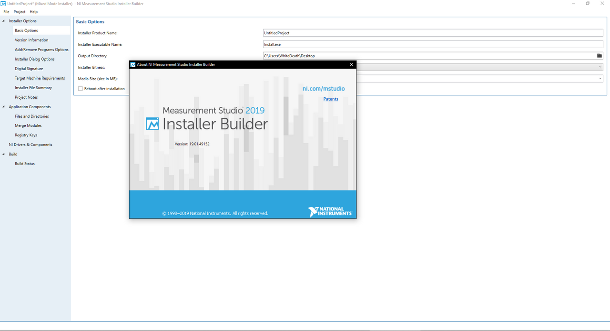
Task: Open the Media Size dropdown arrow
Action: 600,79
